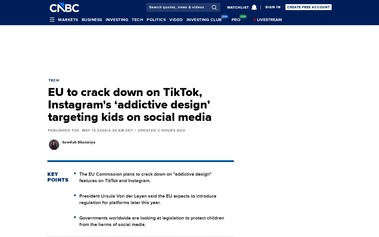Click CREATE FREE ACCOUNT button
The width and height of the screenshot is (379, 237).
[x=309, y=7]
